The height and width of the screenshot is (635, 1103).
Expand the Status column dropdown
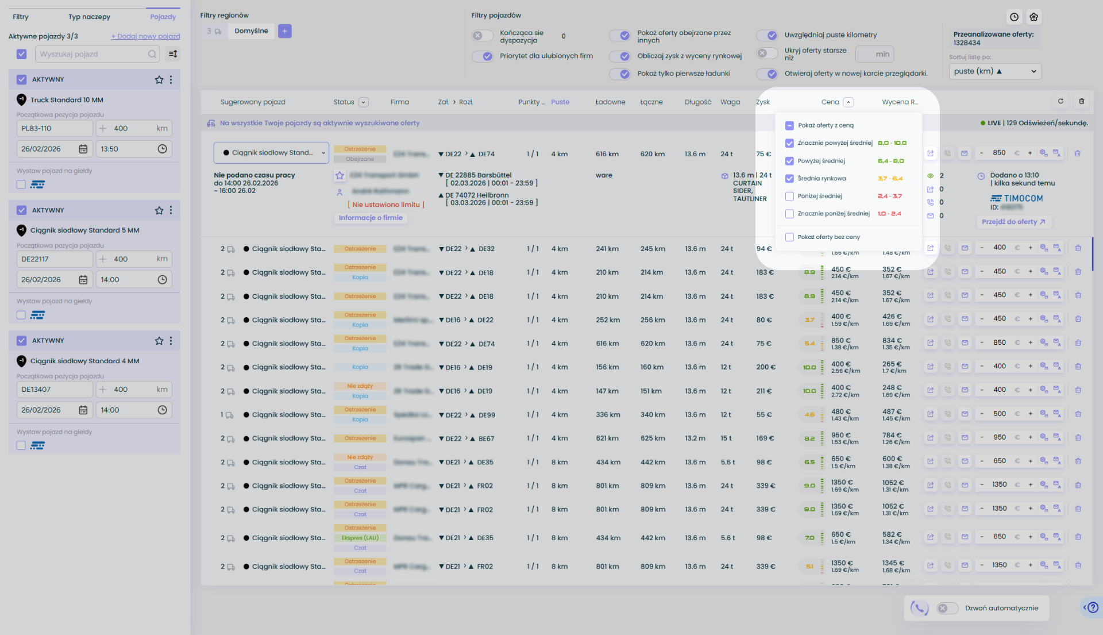coord(363,102)
